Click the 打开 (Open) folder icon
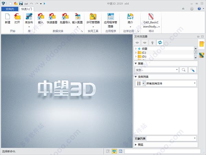Image resolution: width=206 pixels, height=155 pixels. pyautogui.click(x=18, y=16)
